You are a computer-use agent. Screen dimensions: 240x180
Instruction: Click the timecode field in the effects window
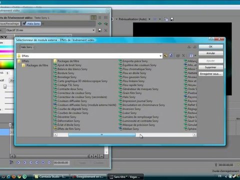click(x=61, y=162)
